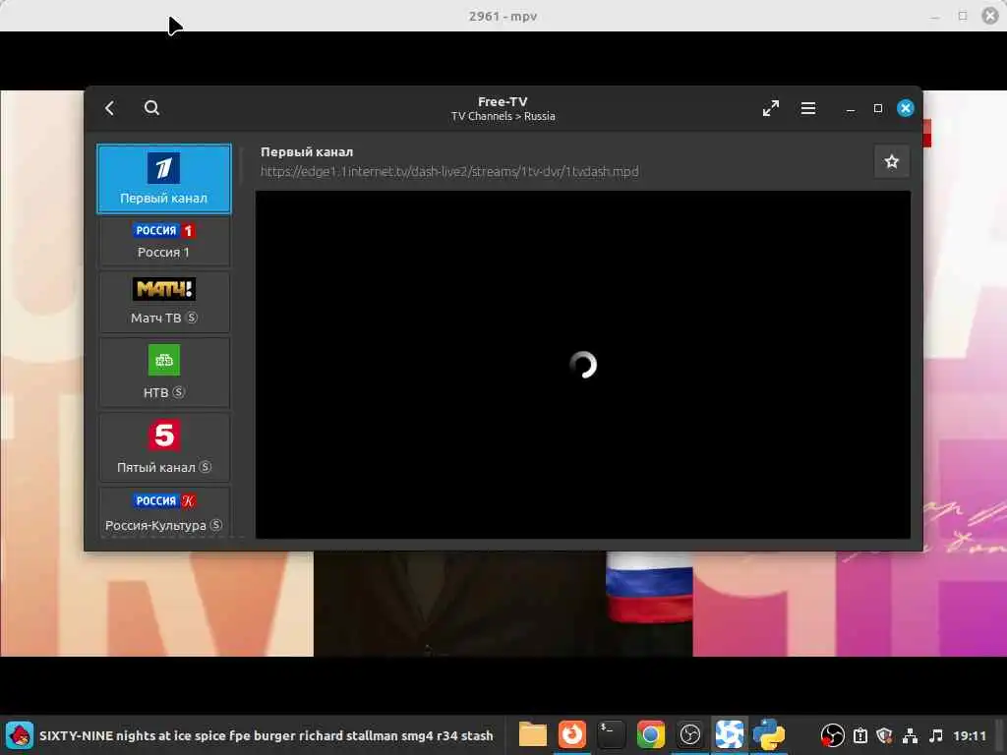
Task: Select the Россия-Культура channel
Action: pyautogui.click(x=164, y=511)
